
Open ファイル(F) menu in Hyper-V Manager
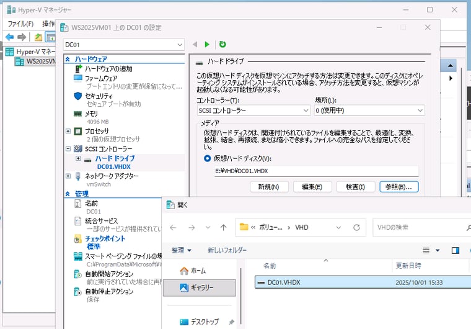[x=20, y=24]
